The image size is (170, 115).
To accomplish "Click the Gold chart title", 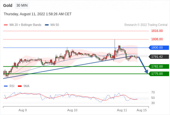I will coord(8,5).
